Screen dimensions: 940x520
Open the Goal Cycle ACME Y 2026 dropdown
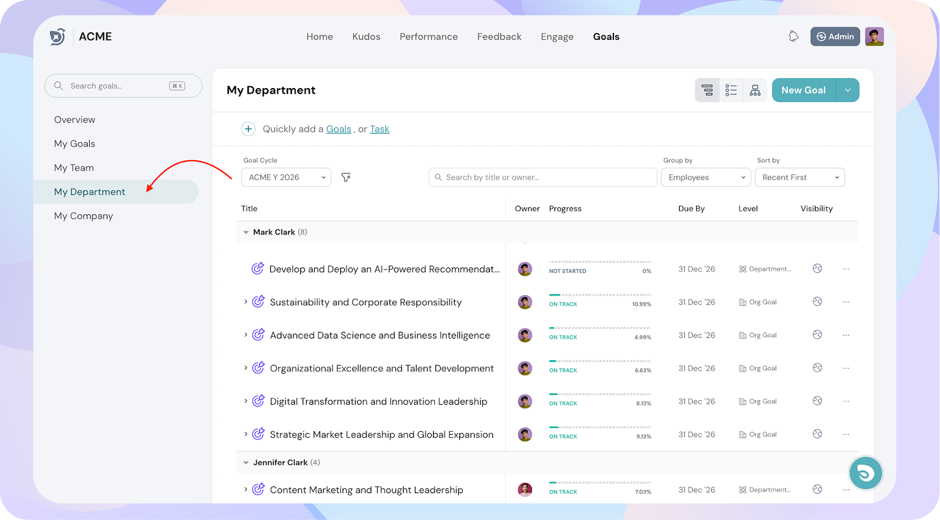coord(286,177)
